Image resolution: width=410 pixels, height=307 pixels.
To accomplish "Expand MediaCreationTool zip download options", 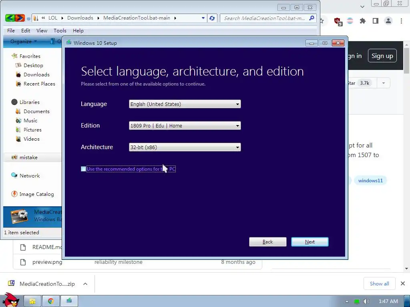I will tap(85, 284).
